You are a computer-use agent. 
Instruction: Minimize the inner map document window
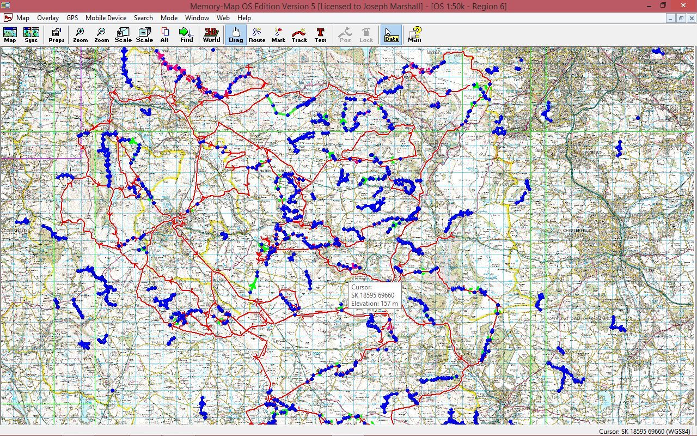pos(671,18)
